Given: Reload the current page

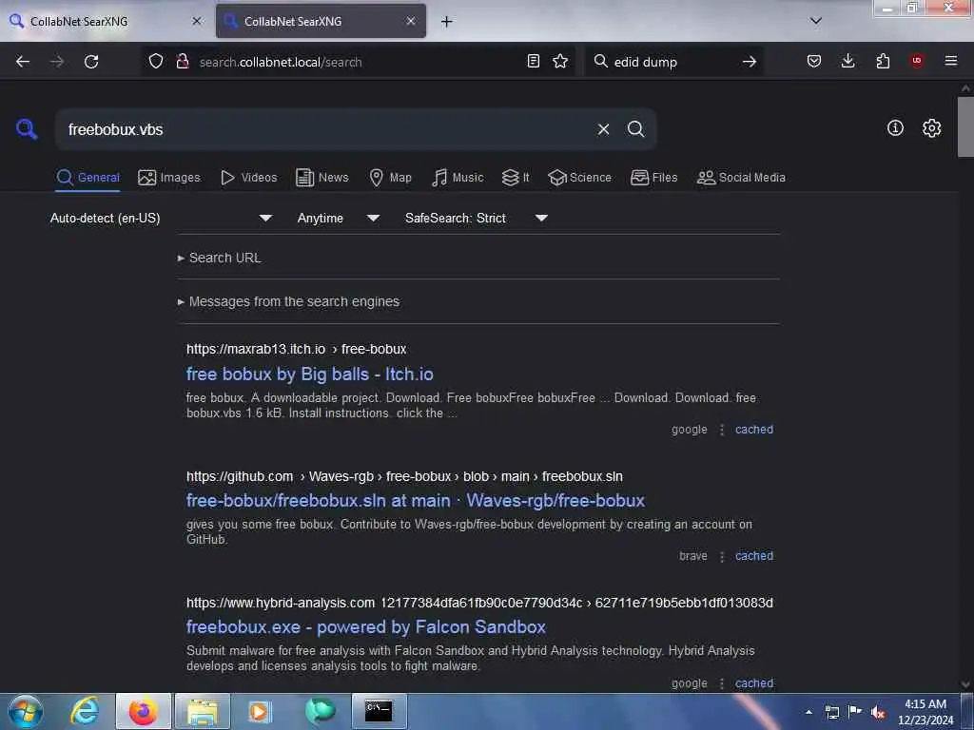Looking at the screenshot, I should tap(91, 62).
